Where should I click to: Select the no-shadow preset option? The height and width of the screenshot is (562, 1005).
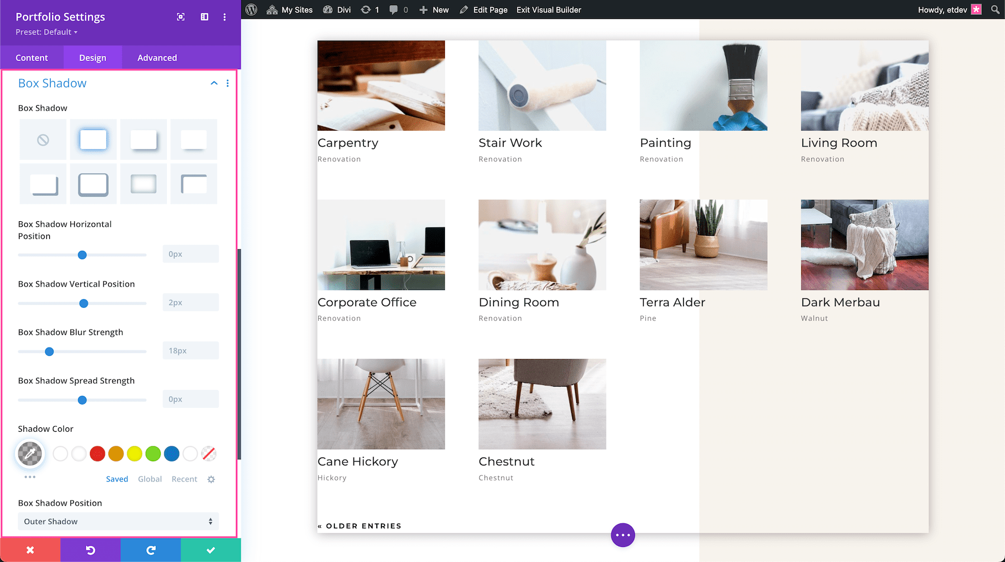point(43,139)
